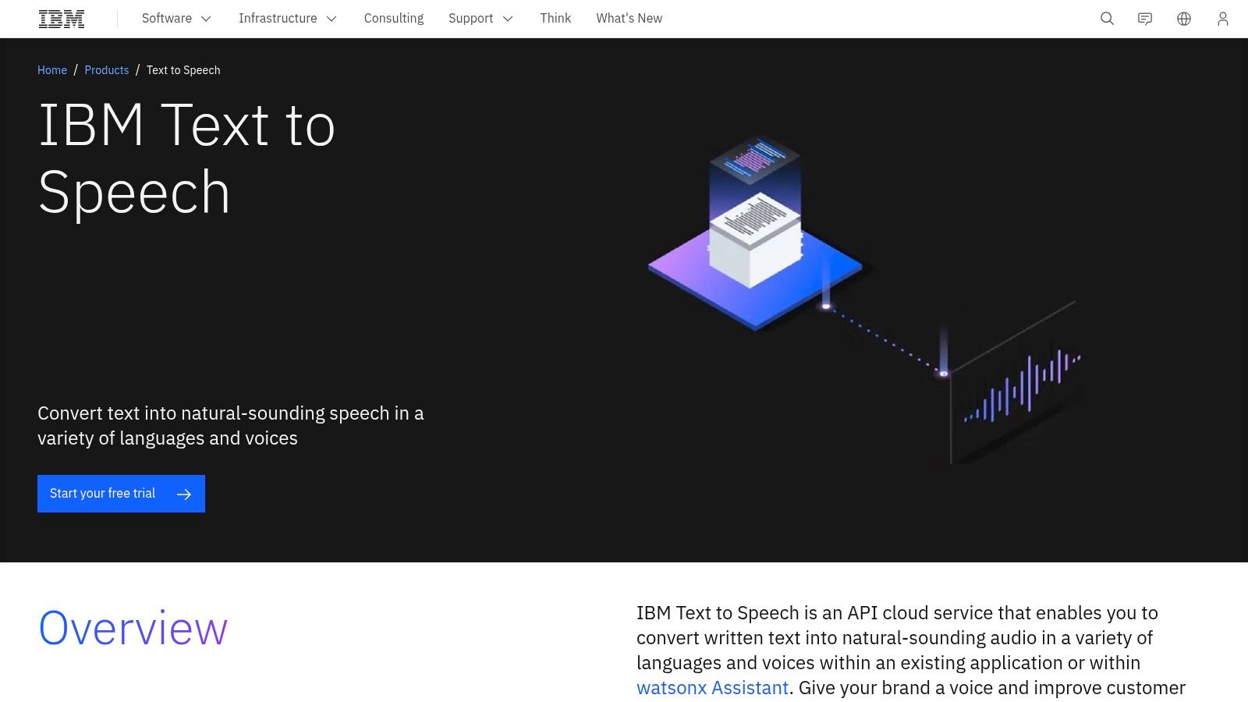Screen dimensions: 1248x702
Task: Open the chat bubble icon in the header
Action: pyautogui.click(x=1144, y=18)
